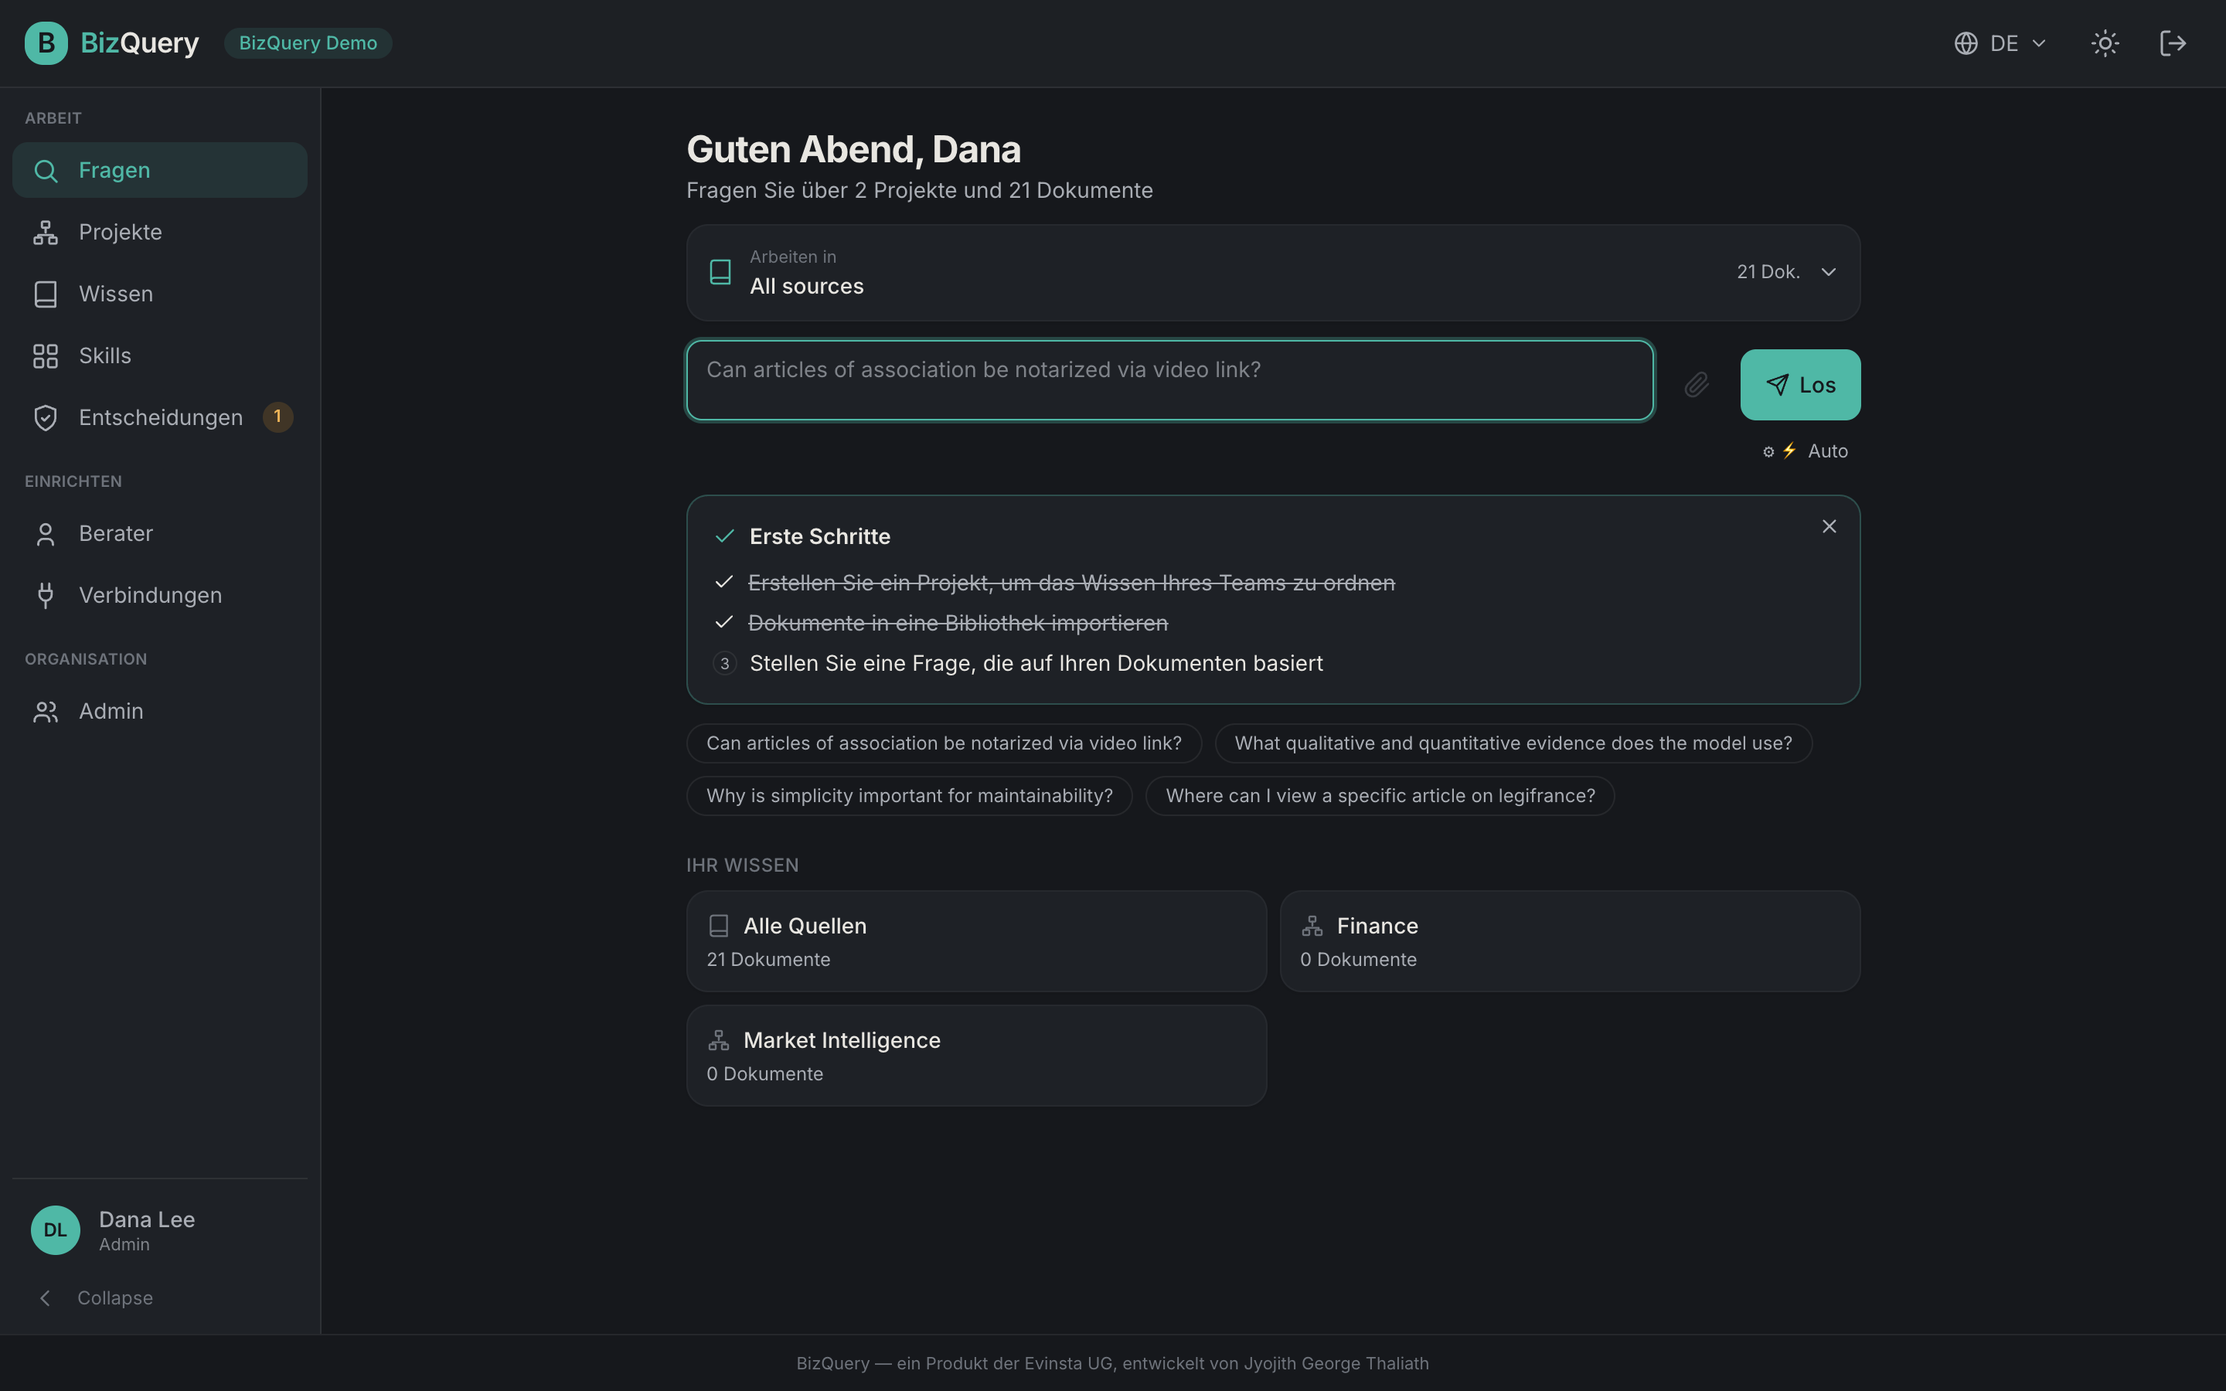Focus the question input field
Screen dimensions: 2226x1391
1170,380
